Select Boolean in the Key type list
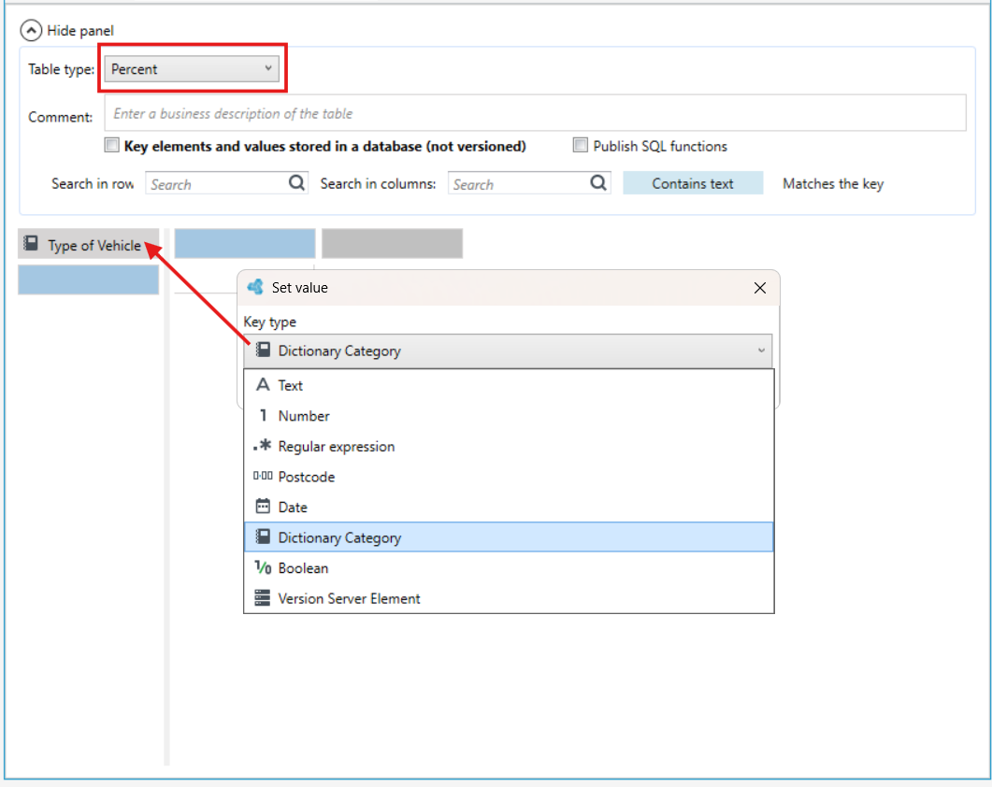 click(x=509, y=567)
